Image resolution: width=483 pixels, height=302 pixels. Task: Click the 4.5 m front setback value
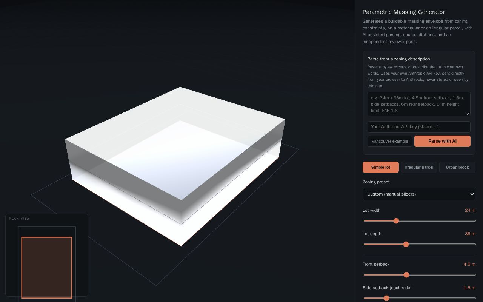pos(469,264)
